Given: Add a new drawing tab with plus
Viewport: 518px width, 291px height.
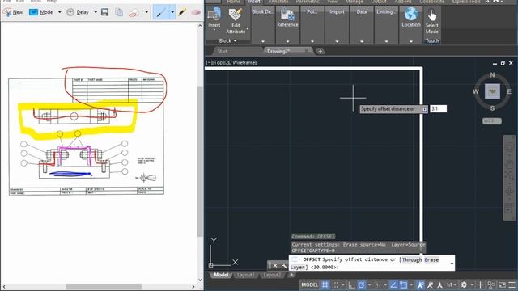Looking at the screenshot, I should 320,51.
